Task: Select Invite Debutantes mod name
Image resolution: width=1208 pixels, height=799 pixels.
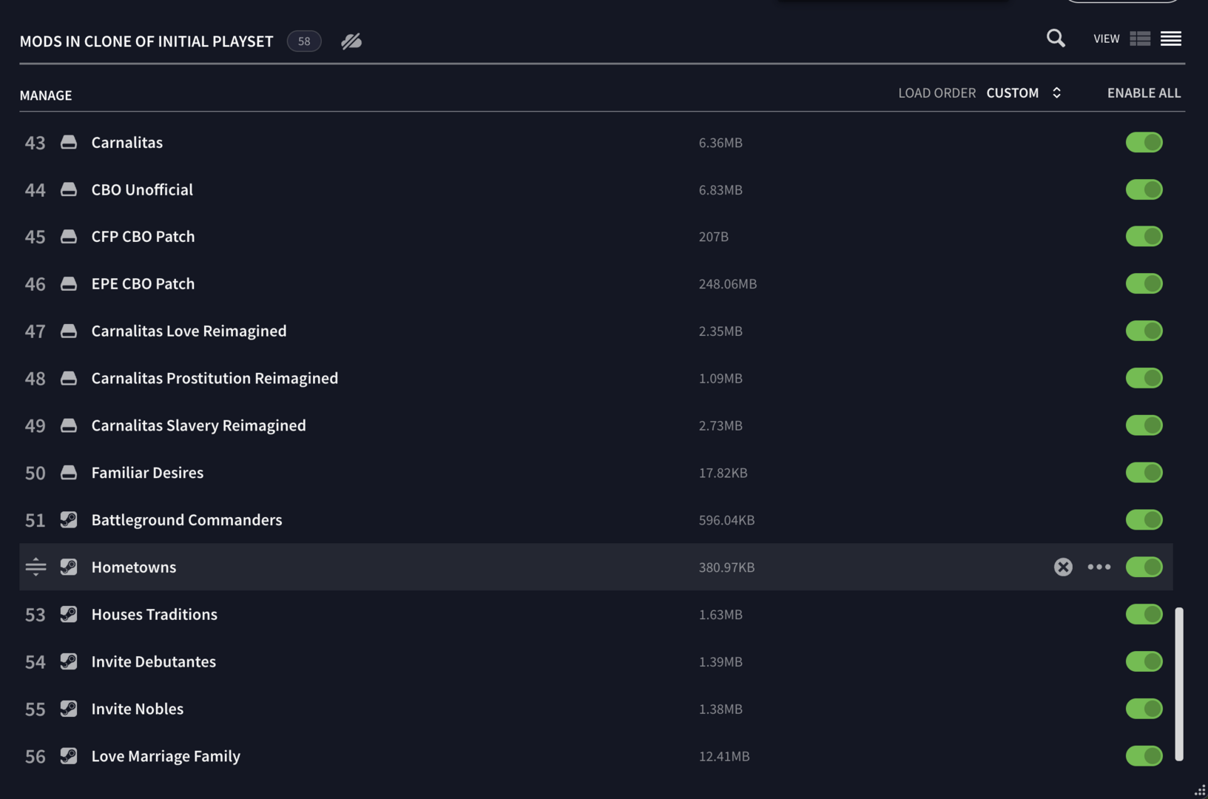Action: point(153,661)
